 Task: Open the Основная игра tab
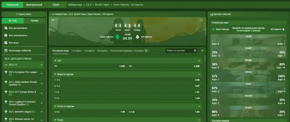[x=61, y=51]
